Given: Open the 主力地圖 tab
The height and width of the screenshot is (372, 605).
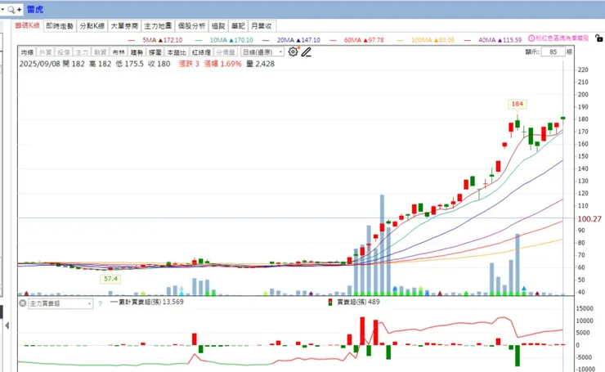Looking at the screenshot, I should pos(158,26).
